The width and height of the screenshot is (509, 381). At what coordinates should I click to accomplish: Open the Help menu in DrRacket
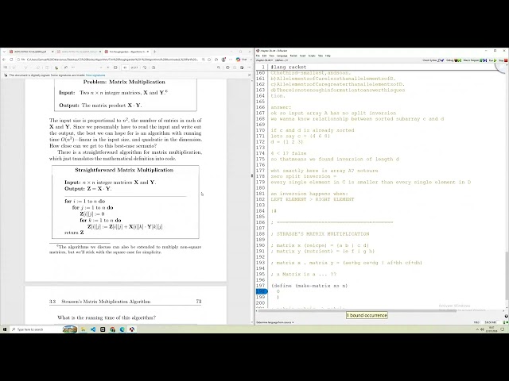[328, 56]
